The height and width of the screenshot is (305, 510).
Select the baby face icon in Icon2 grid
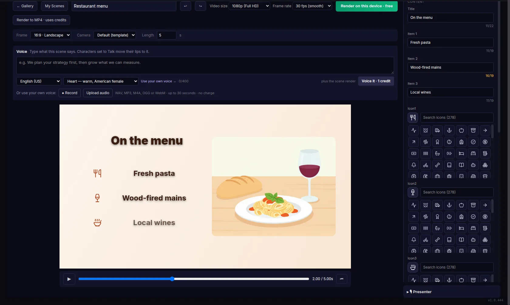449,217
